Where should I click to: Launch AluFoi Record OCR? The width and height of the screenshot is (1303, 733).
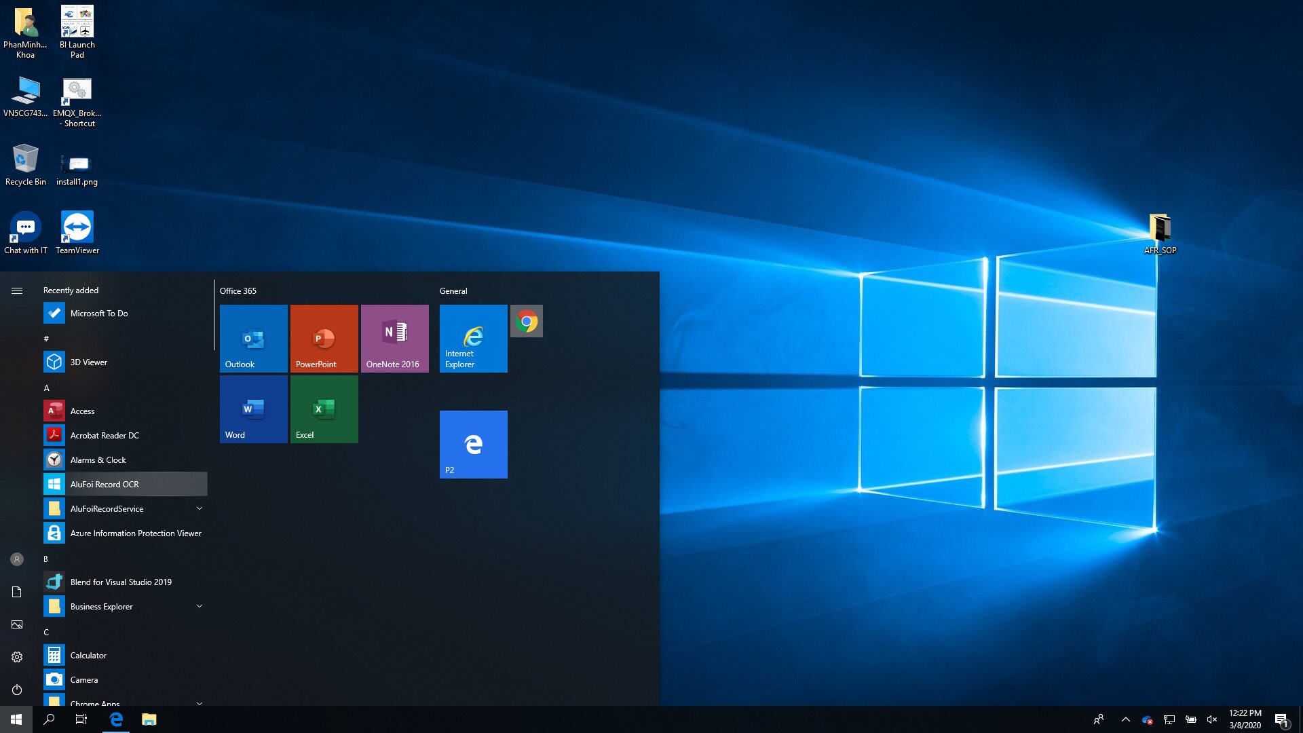pyautogui.click(x=125, y=484)
